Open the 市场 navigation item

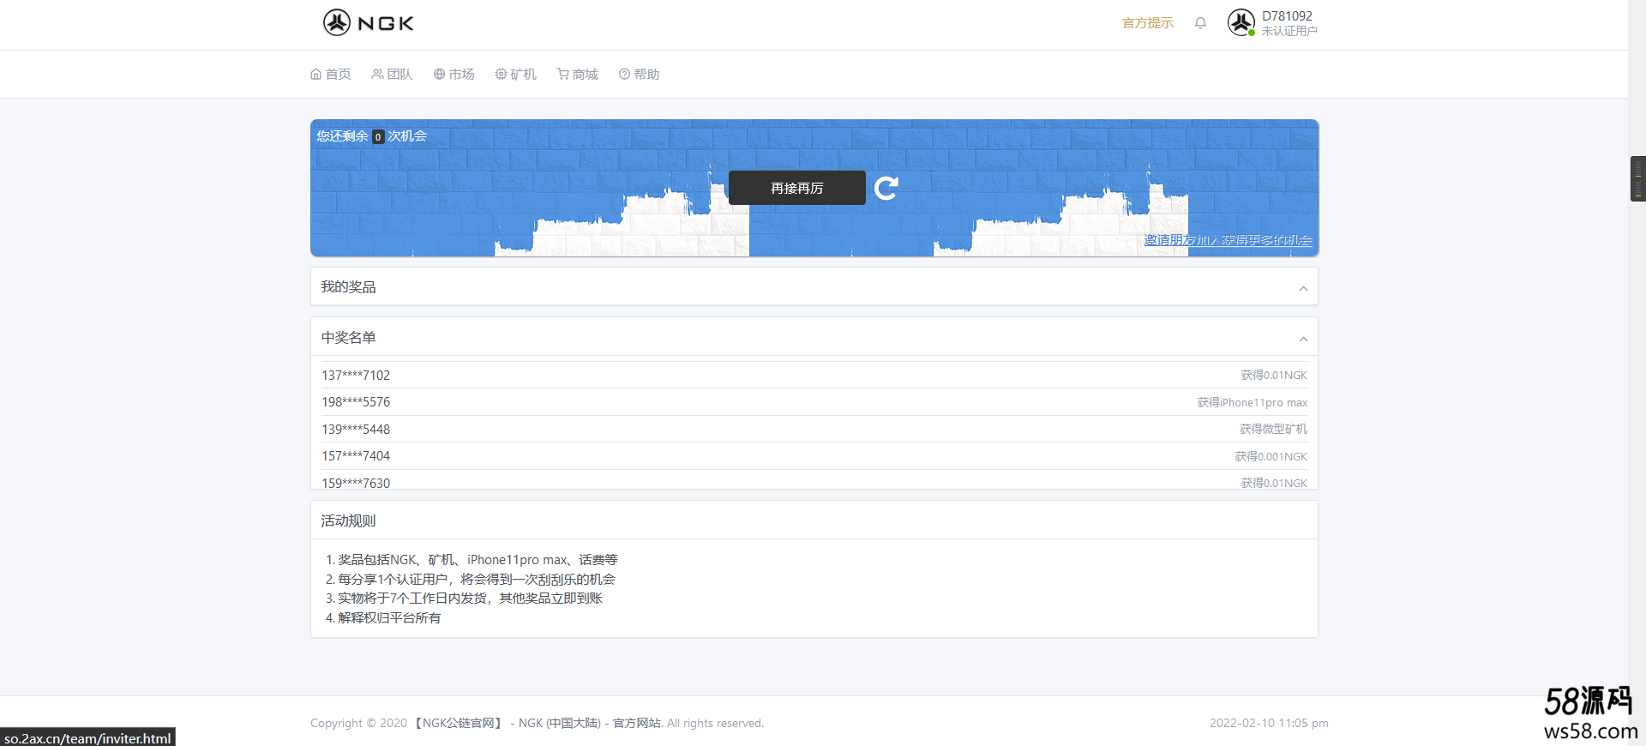point(454,75)
